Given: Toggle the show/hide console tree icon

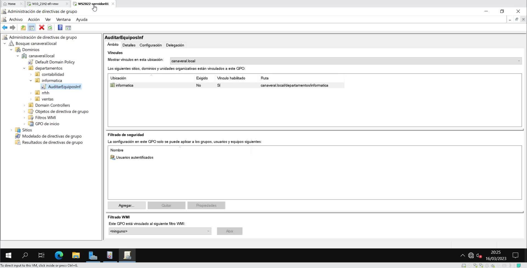Looking at the screenshot, I should coord(32,27).
